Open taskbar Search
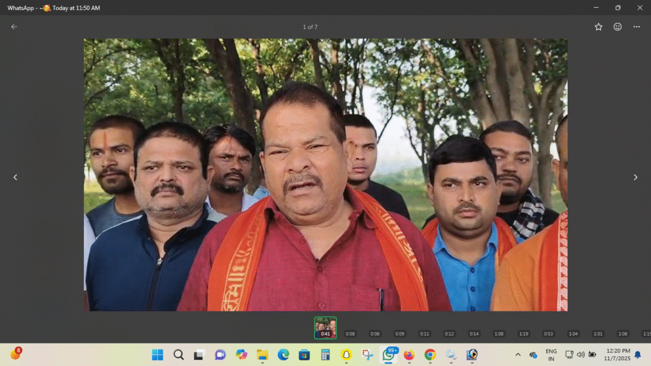 click(x=179, y=355)
